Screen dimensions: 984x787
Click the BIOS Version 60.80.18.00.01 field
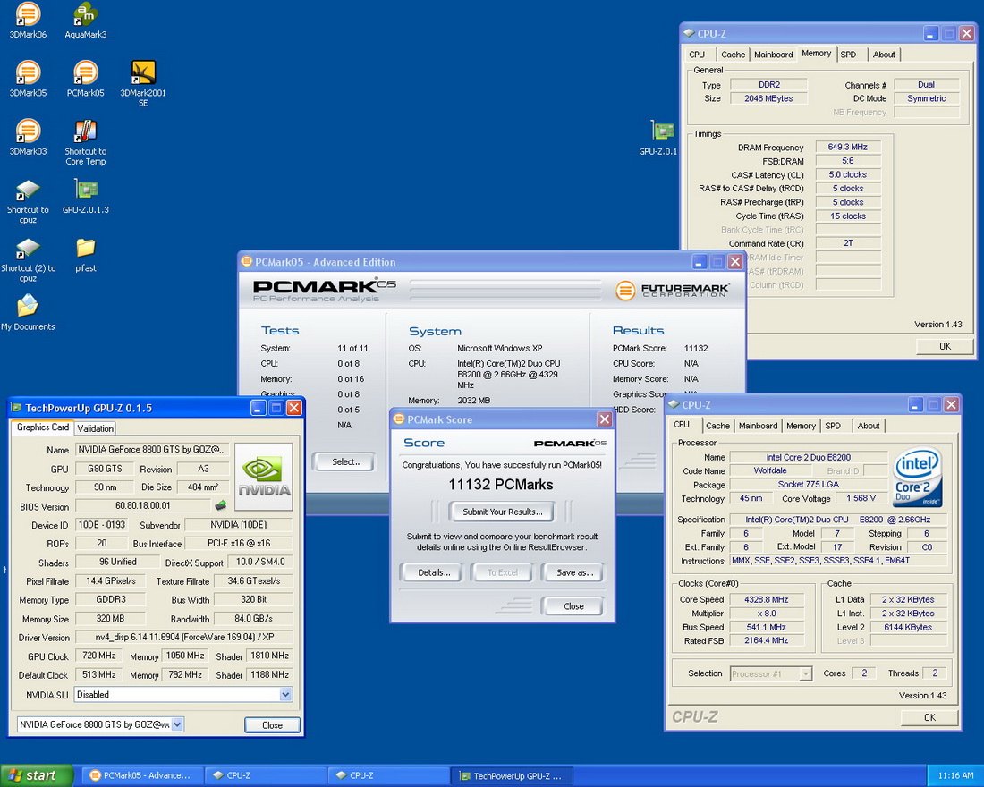143,505
